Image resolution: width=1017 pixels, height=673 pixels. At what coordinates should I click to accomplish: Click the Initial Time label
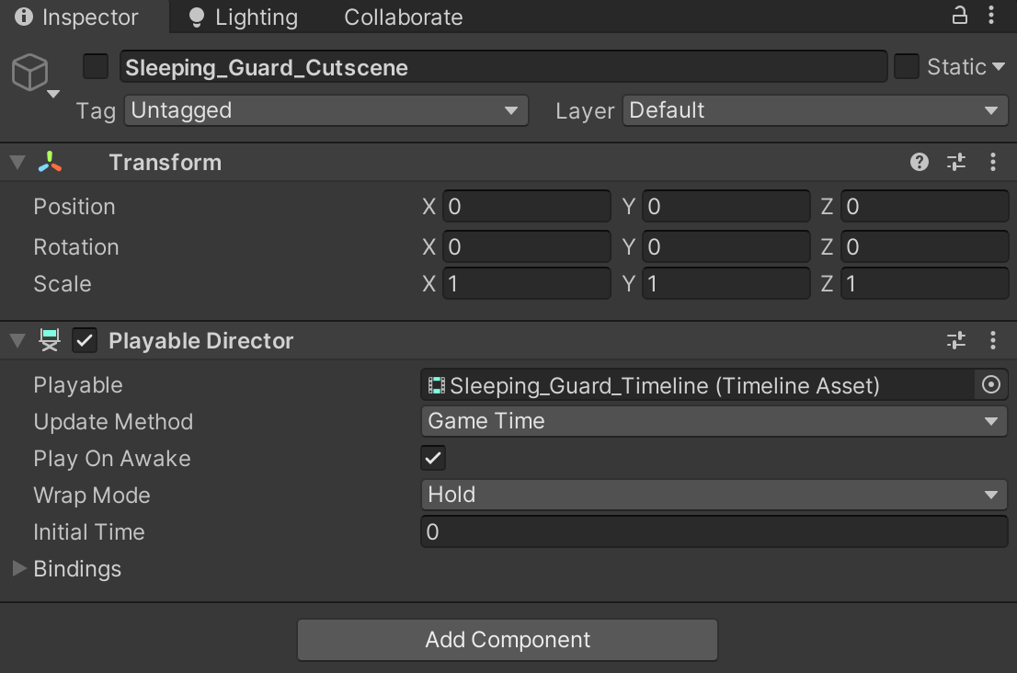89,531
